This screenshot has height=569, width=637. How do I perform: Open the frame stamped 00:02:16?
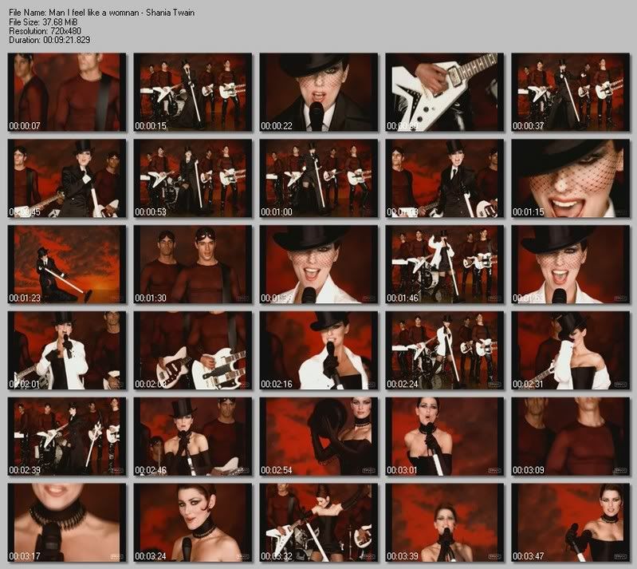point(319,351)
